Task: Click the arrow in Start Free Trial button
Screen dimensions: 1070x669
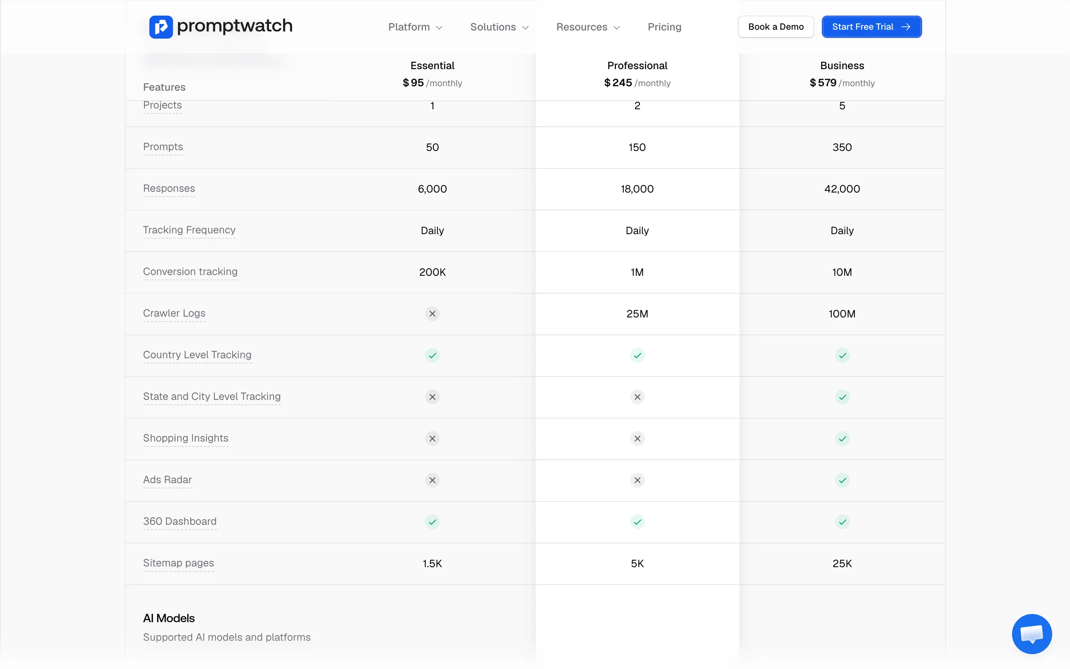Action: [x=905, y=27]
